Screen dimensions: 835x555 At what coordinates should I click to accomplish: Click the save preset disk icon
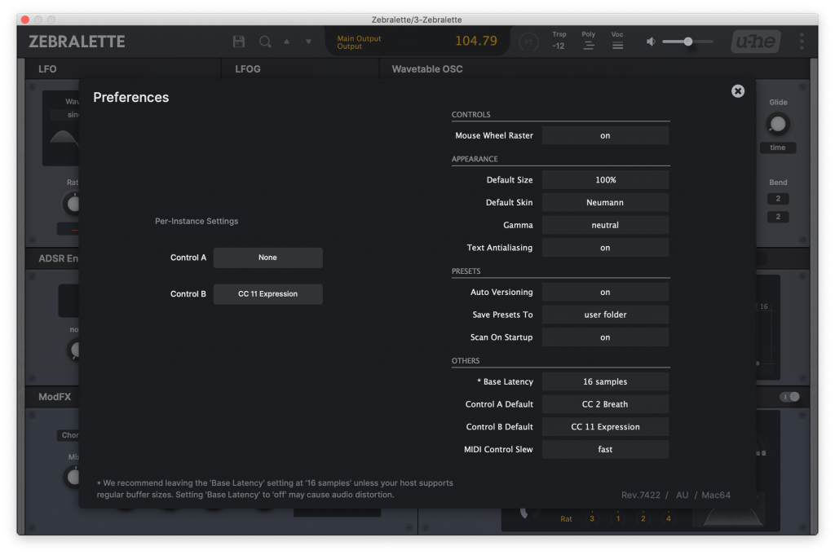(239, 42)
